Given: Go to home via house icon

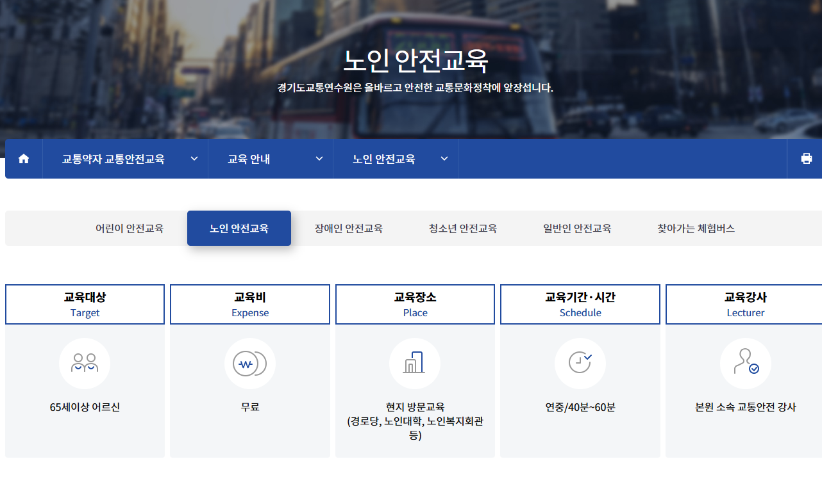Looking at the screenshot, I should click(24, 159).
